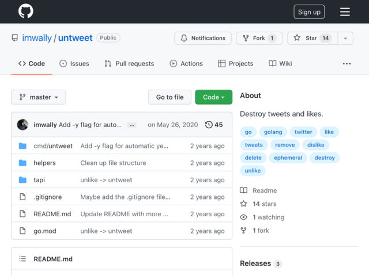
Task: Click the Notifications bell button
Action: [203, 38]
